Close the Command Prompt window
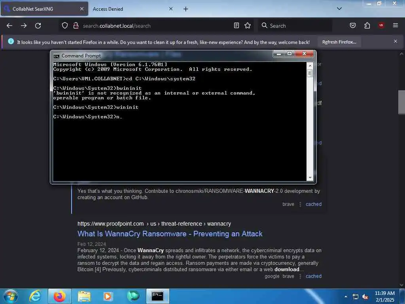Image resolution: width=405 pixels, height=304 pixels. click(x=304, y=54)
